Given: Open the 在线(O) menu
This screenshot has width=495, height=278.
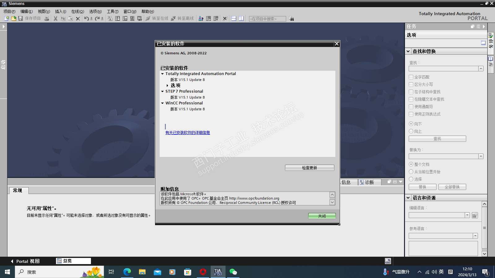Looking at the screenshot, I should tap(78, 11).
